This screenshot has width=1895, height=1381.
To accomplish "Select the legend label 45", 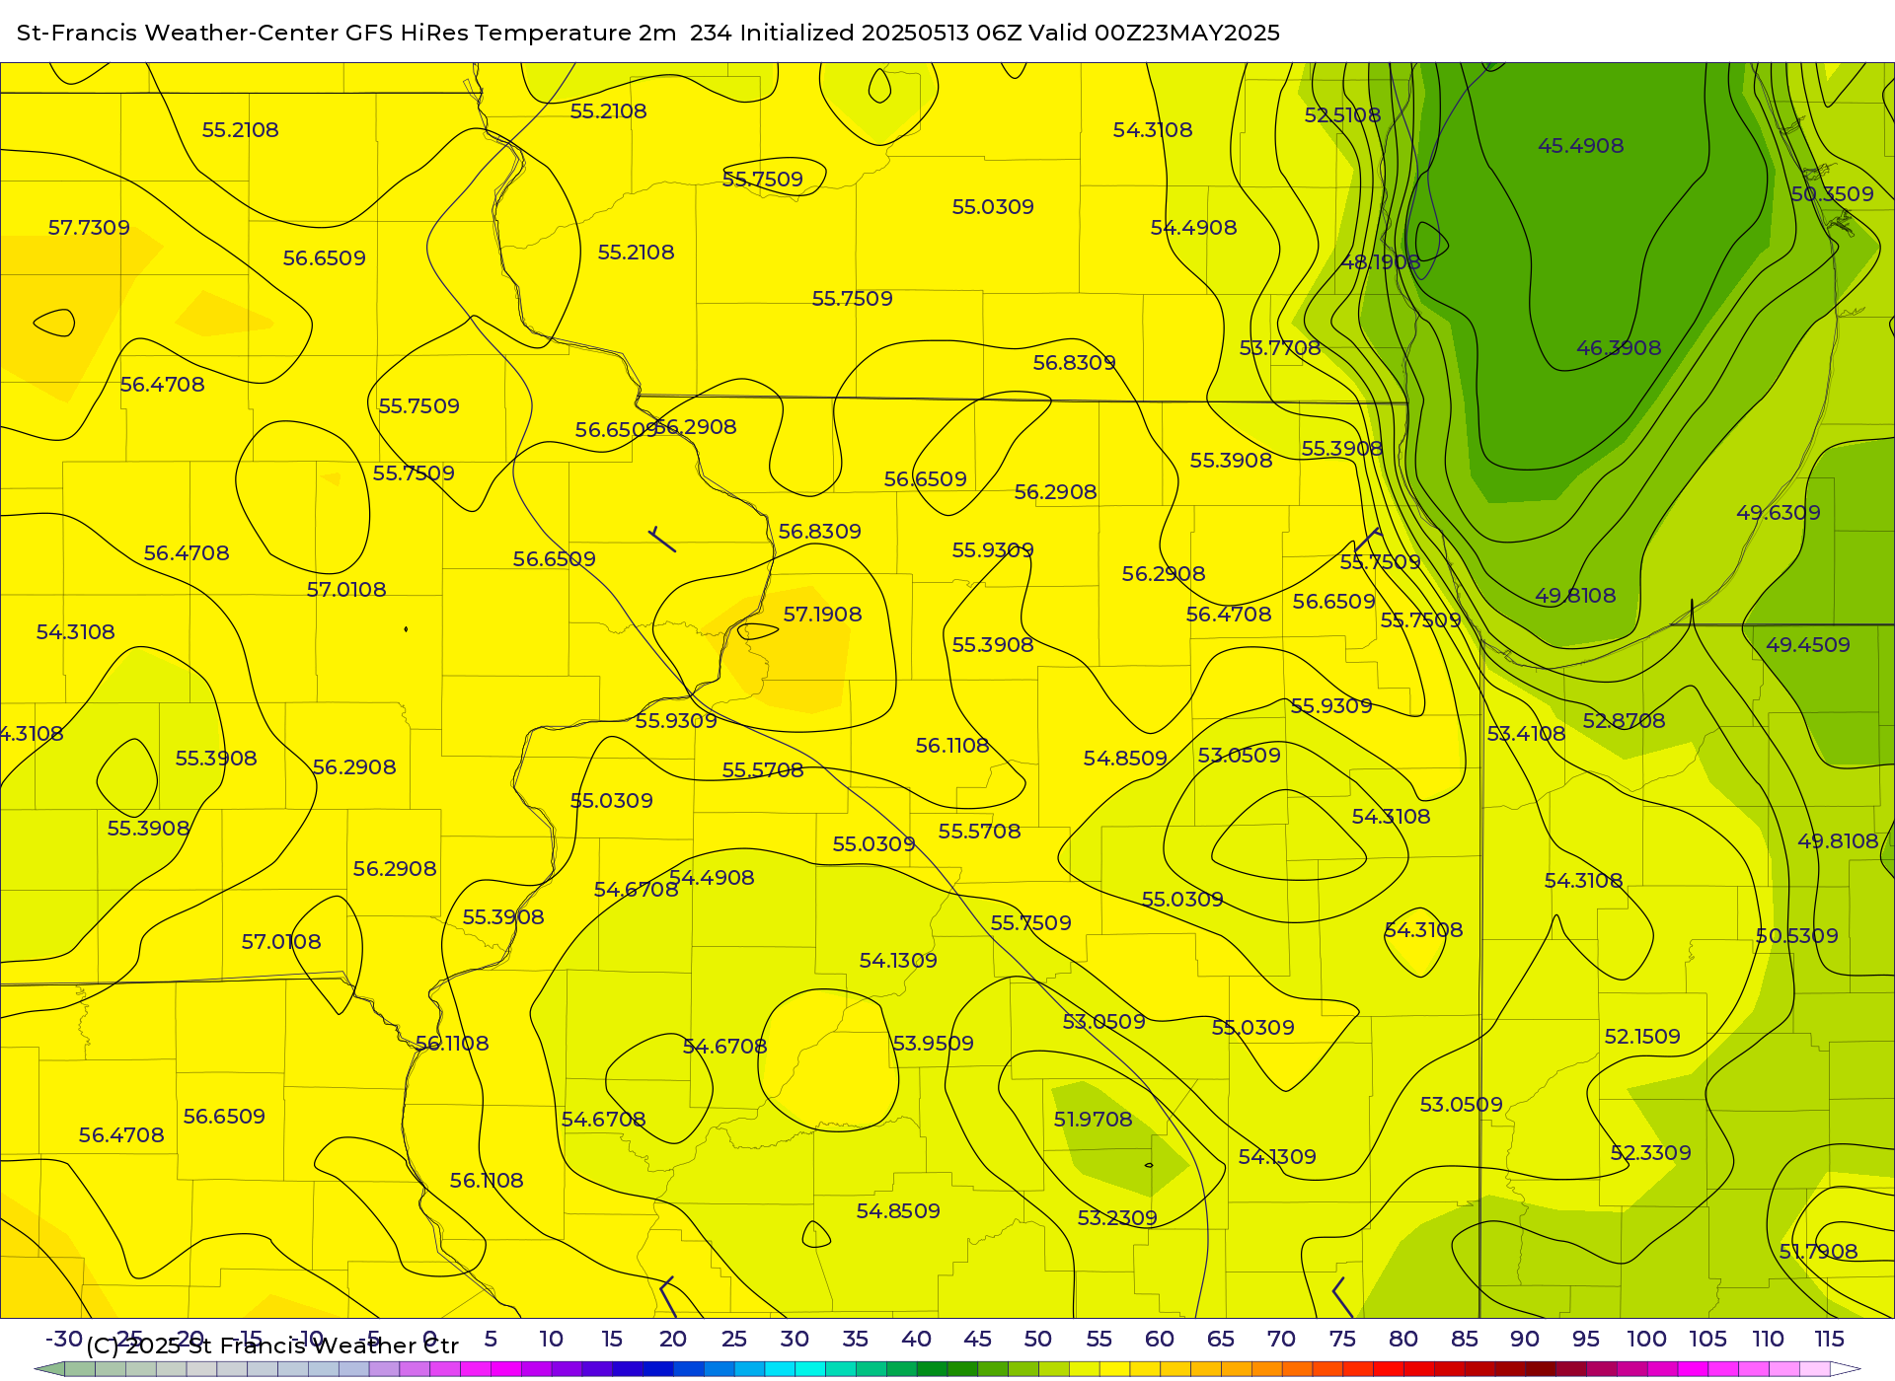I will click(x=977, y=1340).
